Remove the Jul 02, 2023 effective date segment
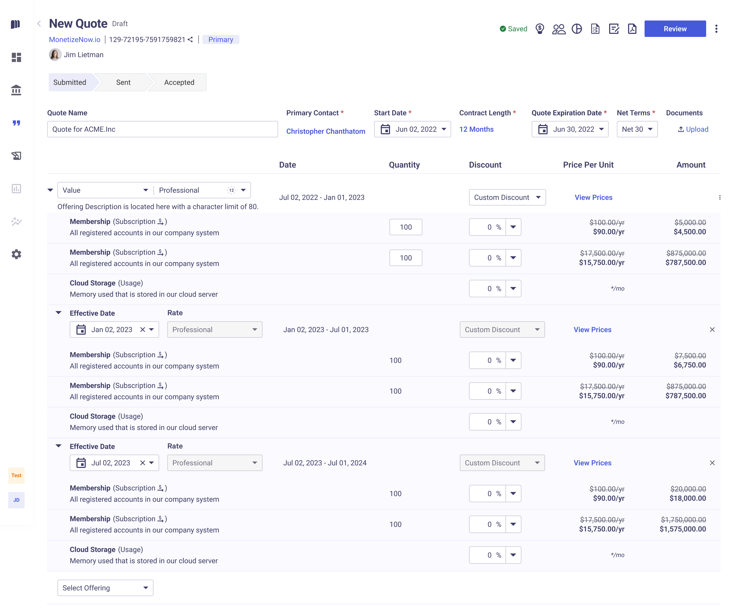This screenshot has height=615, width=739. [x=712, y=463]
